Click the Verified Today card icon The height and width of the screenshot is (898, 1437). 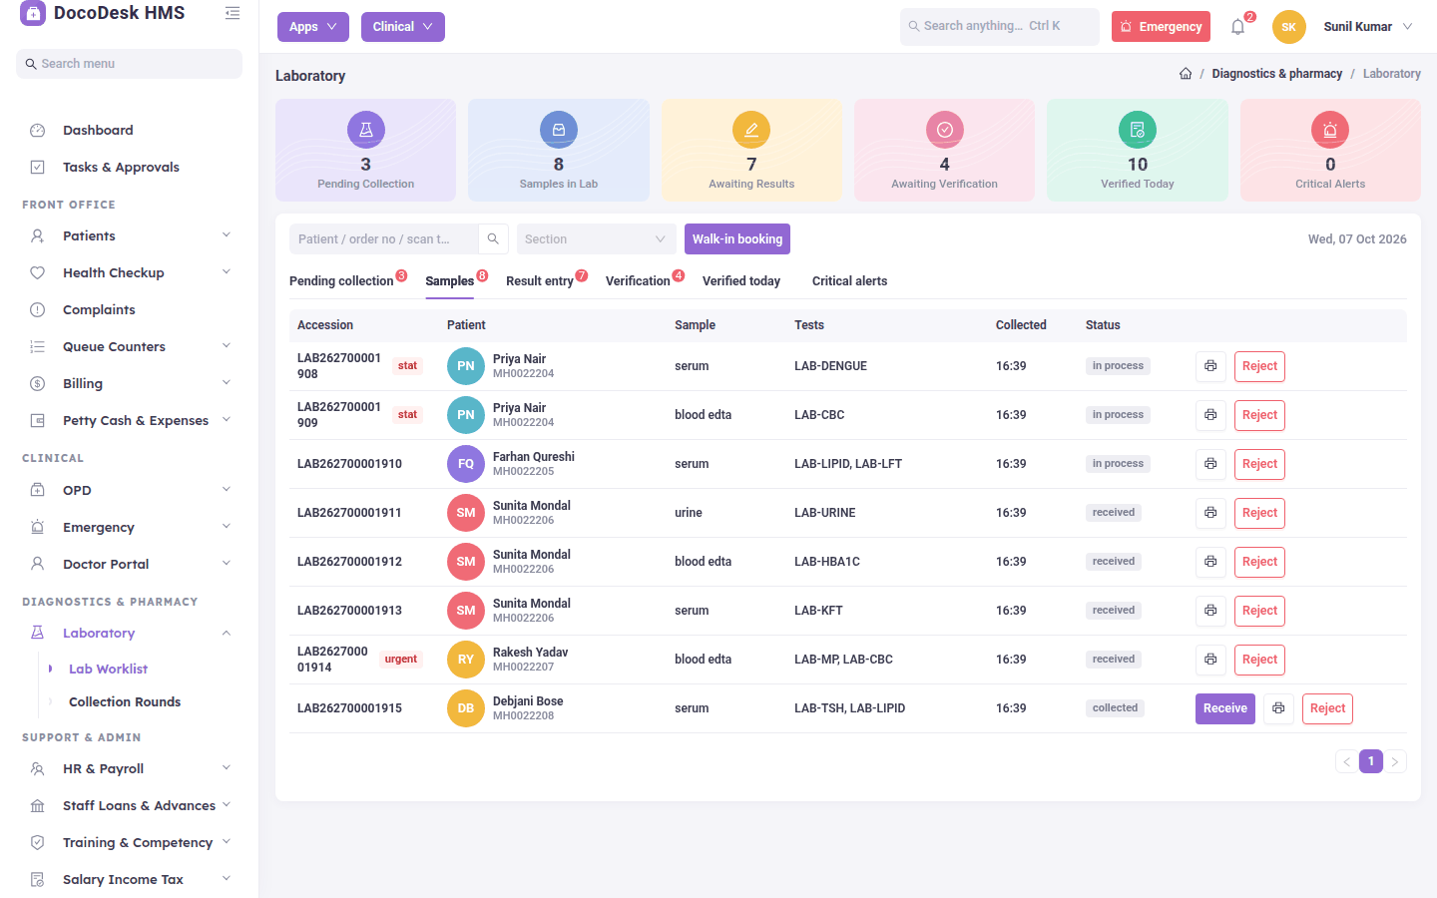[1138, 130]
